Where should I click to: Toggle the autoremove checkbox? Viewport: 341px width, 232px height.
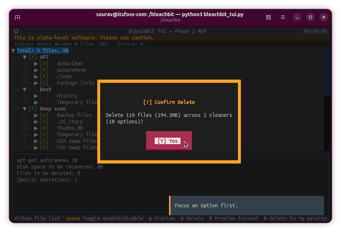[44, 70]
